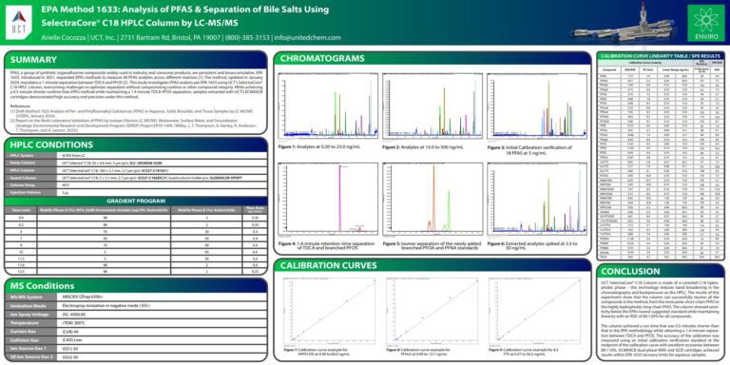Click the Column Temp row label
The image size is (730, 365).
(x=24, y=185)
